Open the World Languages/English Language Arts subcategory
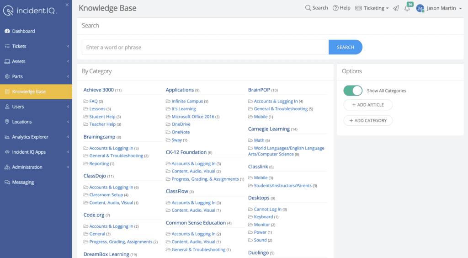468x258 pixels. tap(286, 151)
